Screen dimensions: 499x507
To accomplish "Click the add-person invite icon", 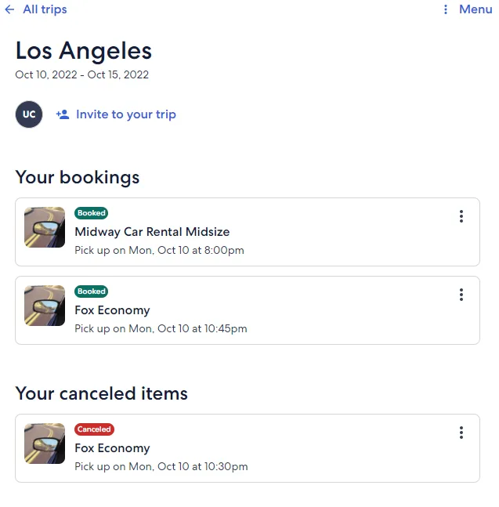I will coord(63,114).
